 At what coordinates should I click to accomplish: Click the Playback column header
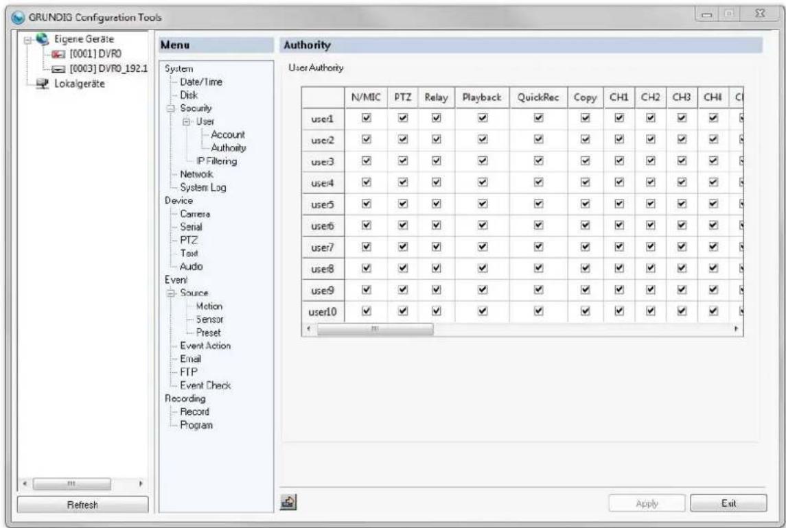coord(482,97)
